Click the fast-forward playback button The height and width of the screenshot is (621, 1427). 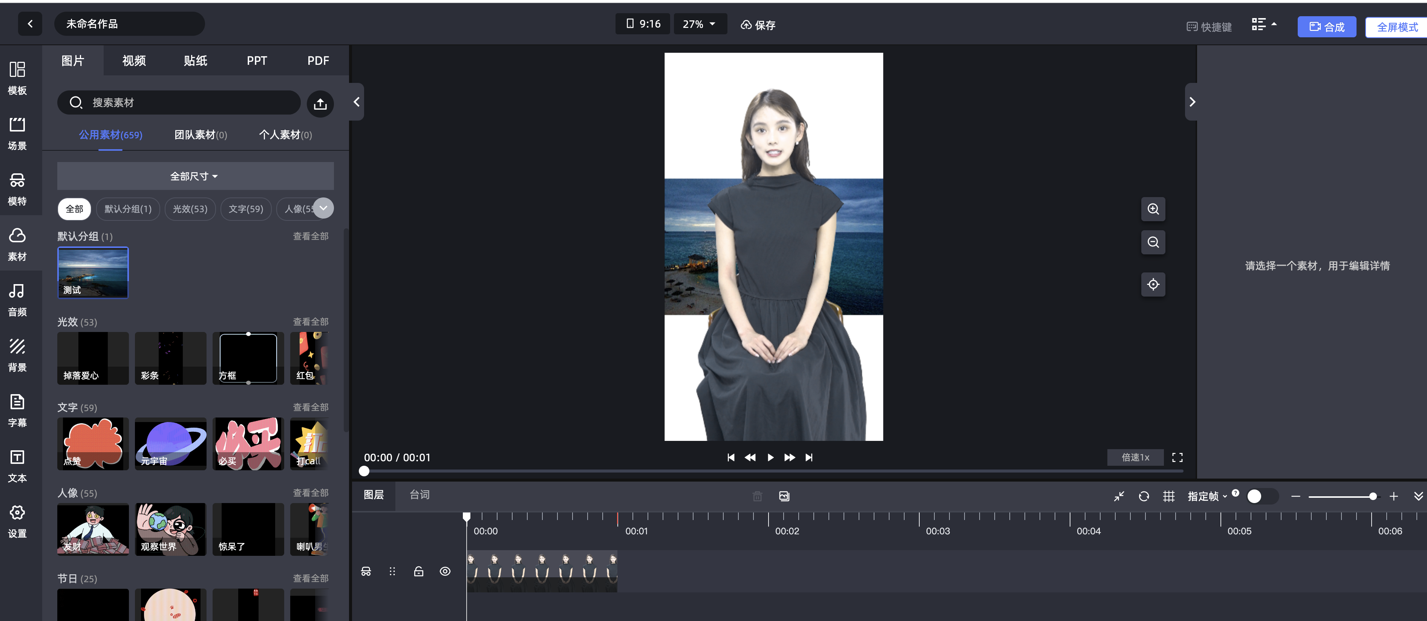[x=789, y=457]
